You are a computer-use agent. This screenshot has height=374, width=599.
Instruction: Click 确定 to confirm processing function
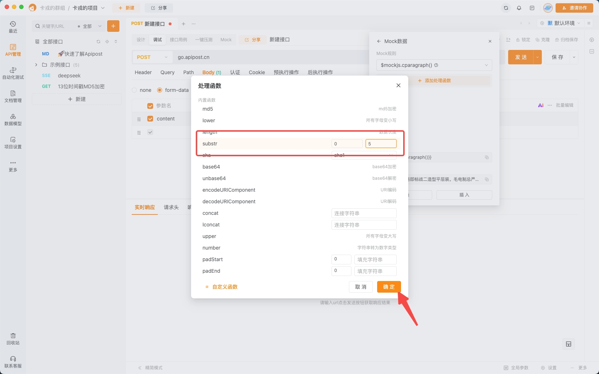pos(389,287)
